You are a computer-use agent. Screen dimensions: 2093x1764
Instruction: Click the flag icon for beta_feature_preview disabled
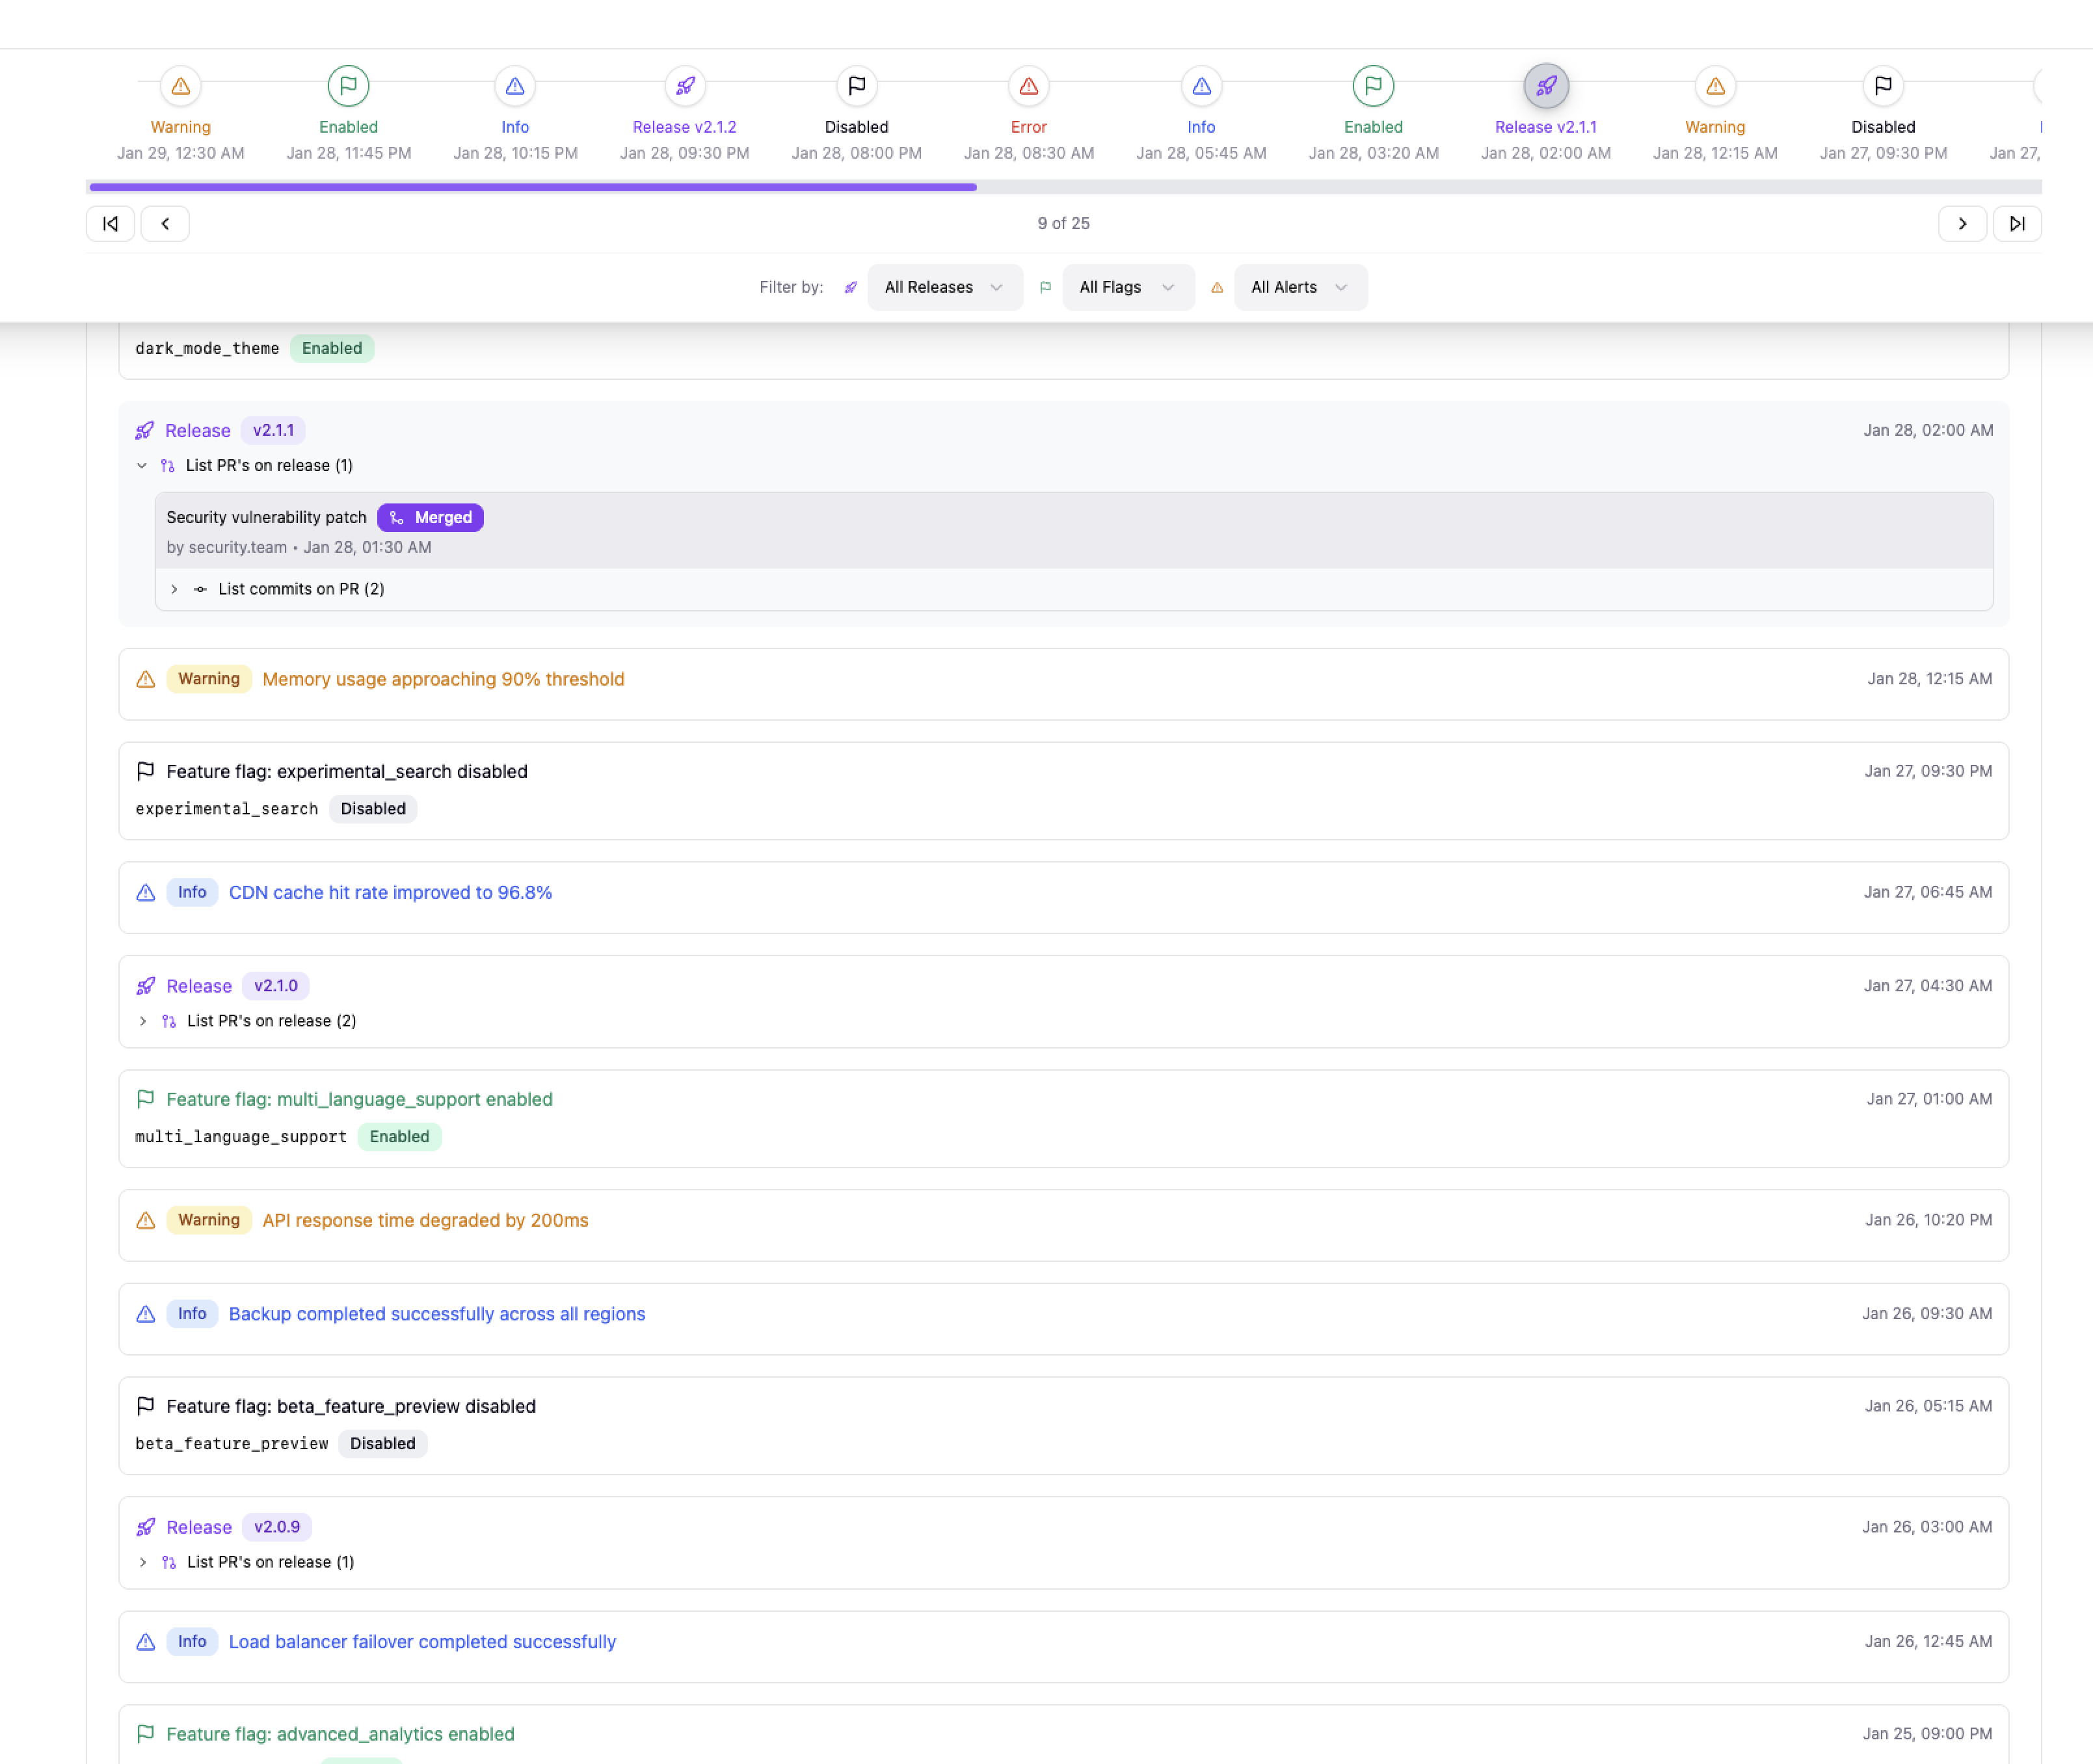146,1406
